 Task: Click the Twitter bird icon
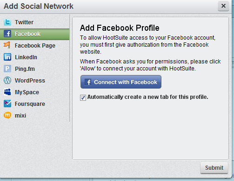pyautogui.click(x=7, y=22)
